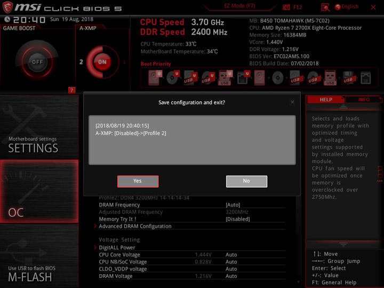Click the Voltage Setting section heading
The width and height of the screenshot is (384, 288).
pos(119,240)
